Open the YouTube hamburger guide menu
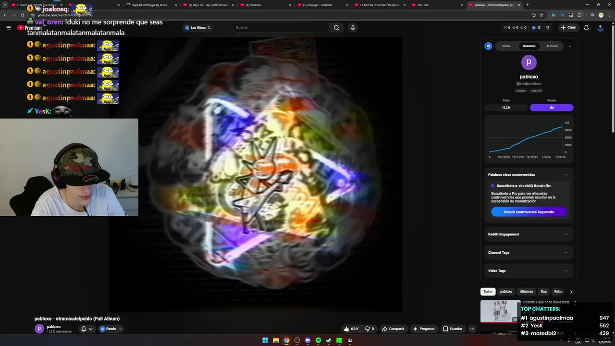This screenshot has width=615, height=346. 8,28
